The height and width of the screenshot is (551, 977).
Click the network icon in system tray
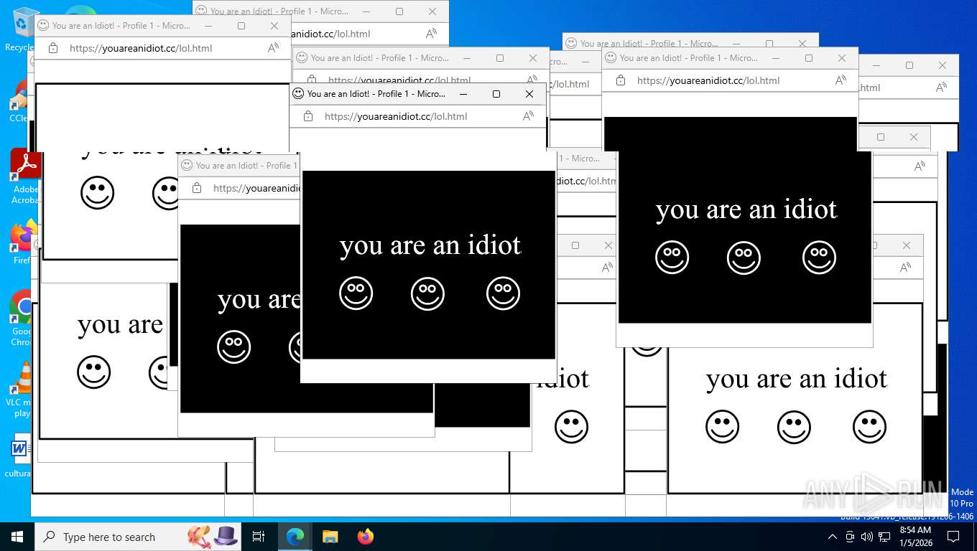point(884,537)
